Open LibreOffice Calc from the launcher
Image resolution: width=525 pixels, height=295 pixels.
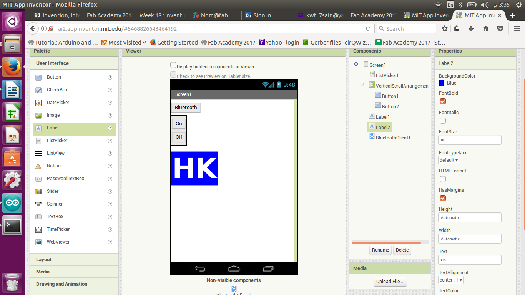click(x=12, y=112)
